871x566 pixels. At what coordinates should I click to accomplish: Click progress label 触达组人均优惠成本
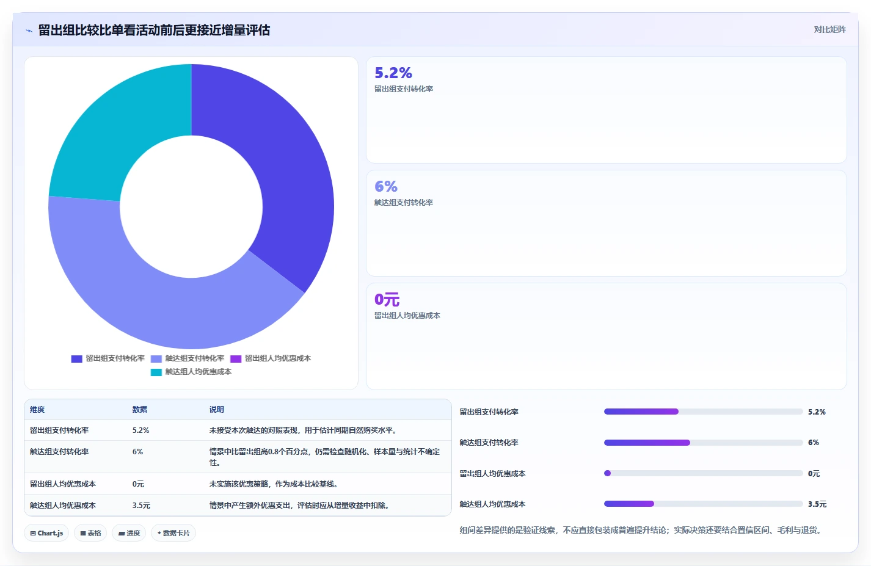click(493, 504)
